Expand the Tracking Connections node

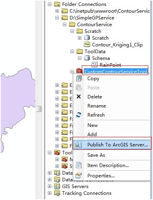[x=49, y=193]
